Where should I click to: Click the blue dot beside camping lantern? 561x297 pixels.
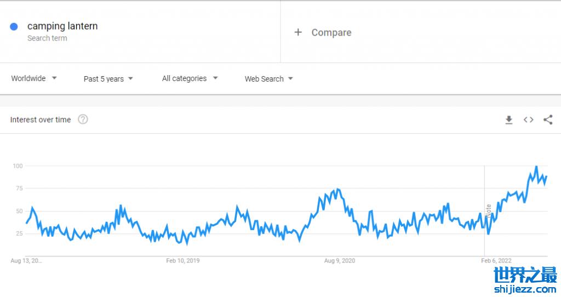click(14, 26)
